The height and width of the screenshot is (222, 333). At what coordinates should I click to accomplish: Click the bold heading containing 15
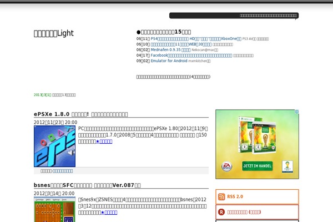[164, 32]
